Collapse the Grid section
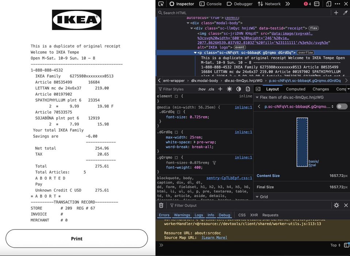This screenshot has height=256, width=350. pyautogui.click(x=257, y=197)
